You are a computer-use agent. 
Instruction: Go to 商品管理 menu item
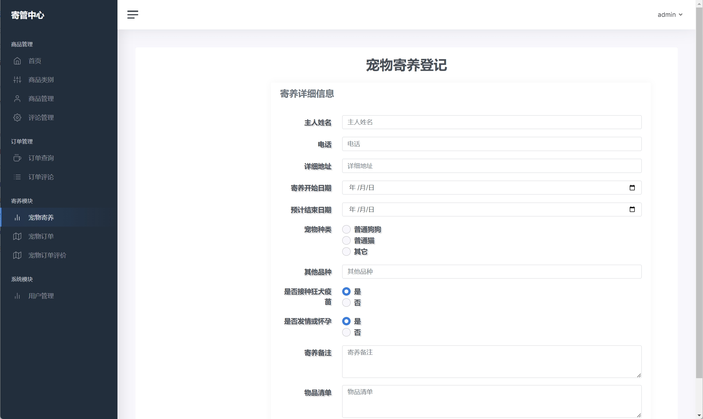41,99
